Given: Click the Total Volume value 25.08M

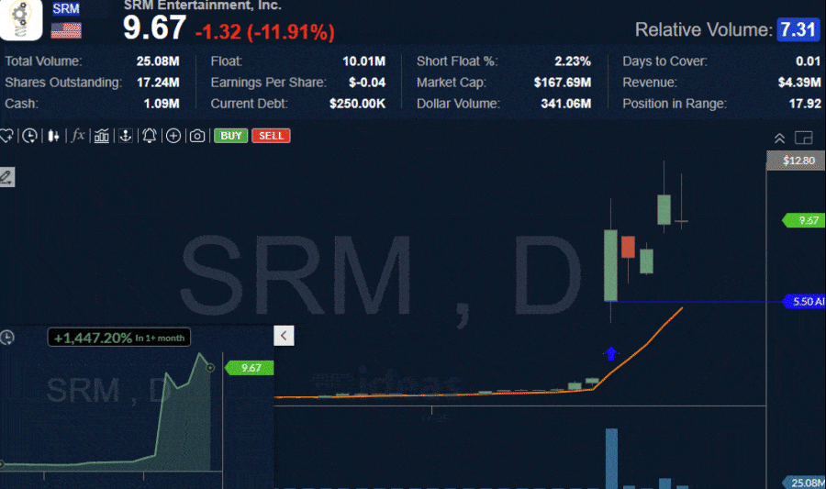Looking at the screenshot, I should 158,61.
